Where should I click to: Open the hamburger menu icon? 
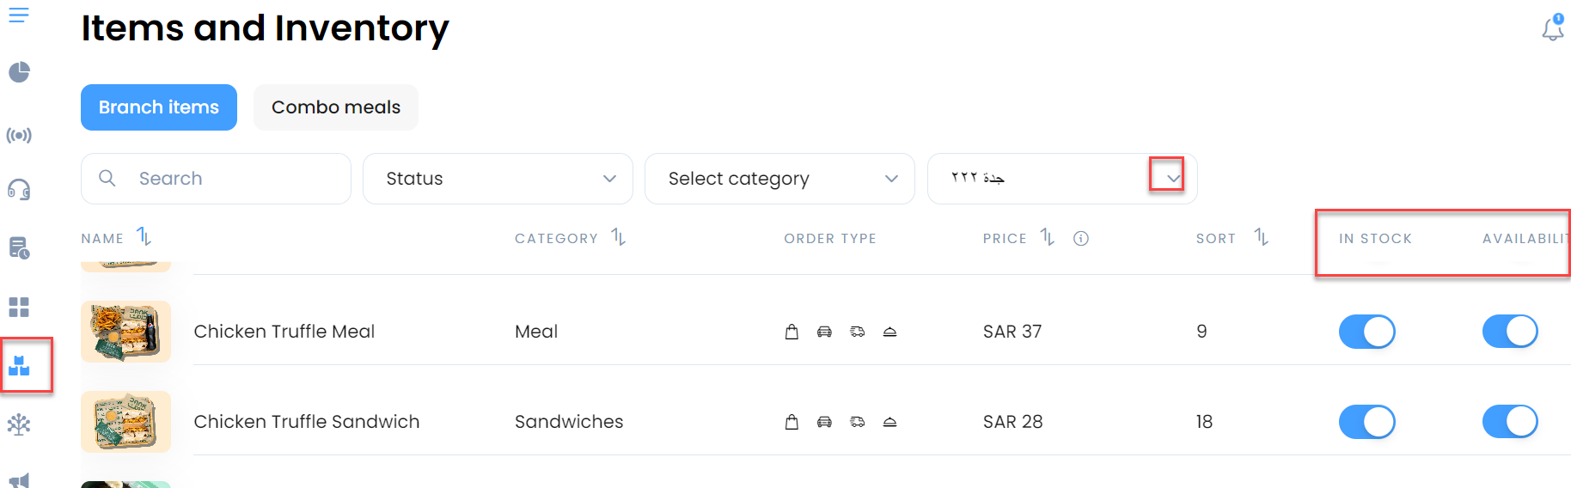tap(19, 15)
